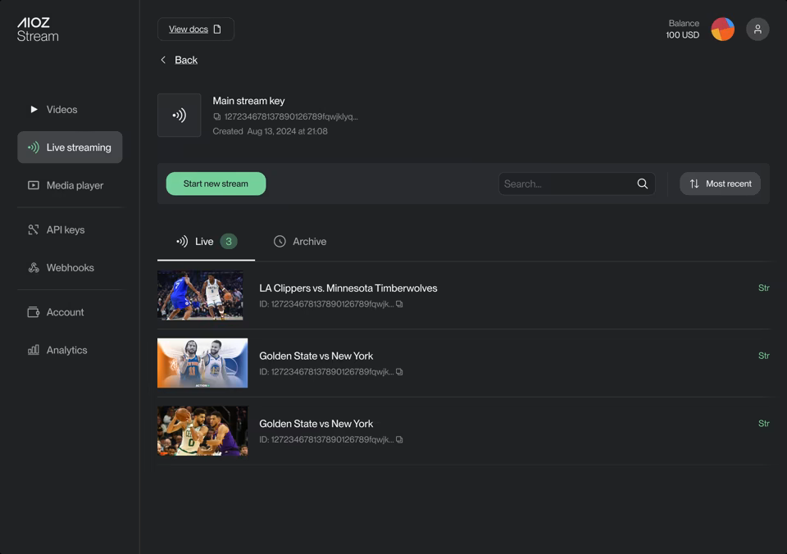Click the Live count badge showing 3
Screen dimensions: 787x554
pos(229,242)
